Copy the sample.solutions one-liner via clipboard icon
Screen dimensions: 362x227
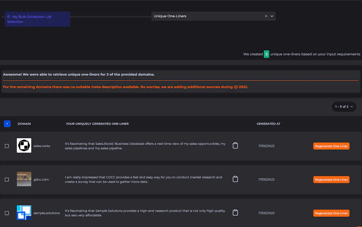[x=235, y=213]
